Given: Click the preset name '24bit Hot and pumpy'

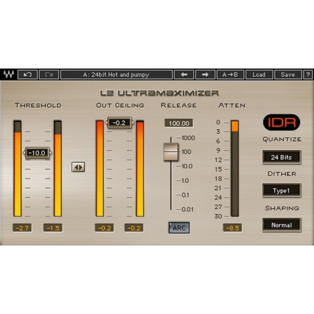Looking at the screenshot, I should pos(117,75).
